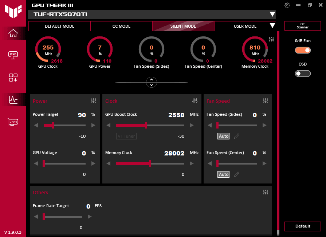The image size is (326, 237).
Task: Click the main panel vertical scrollbar
Action: pos(278,133)
